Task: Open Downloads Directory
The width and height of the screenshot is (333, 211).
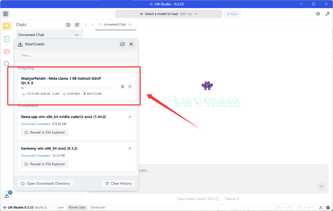Action: (46, 184)
